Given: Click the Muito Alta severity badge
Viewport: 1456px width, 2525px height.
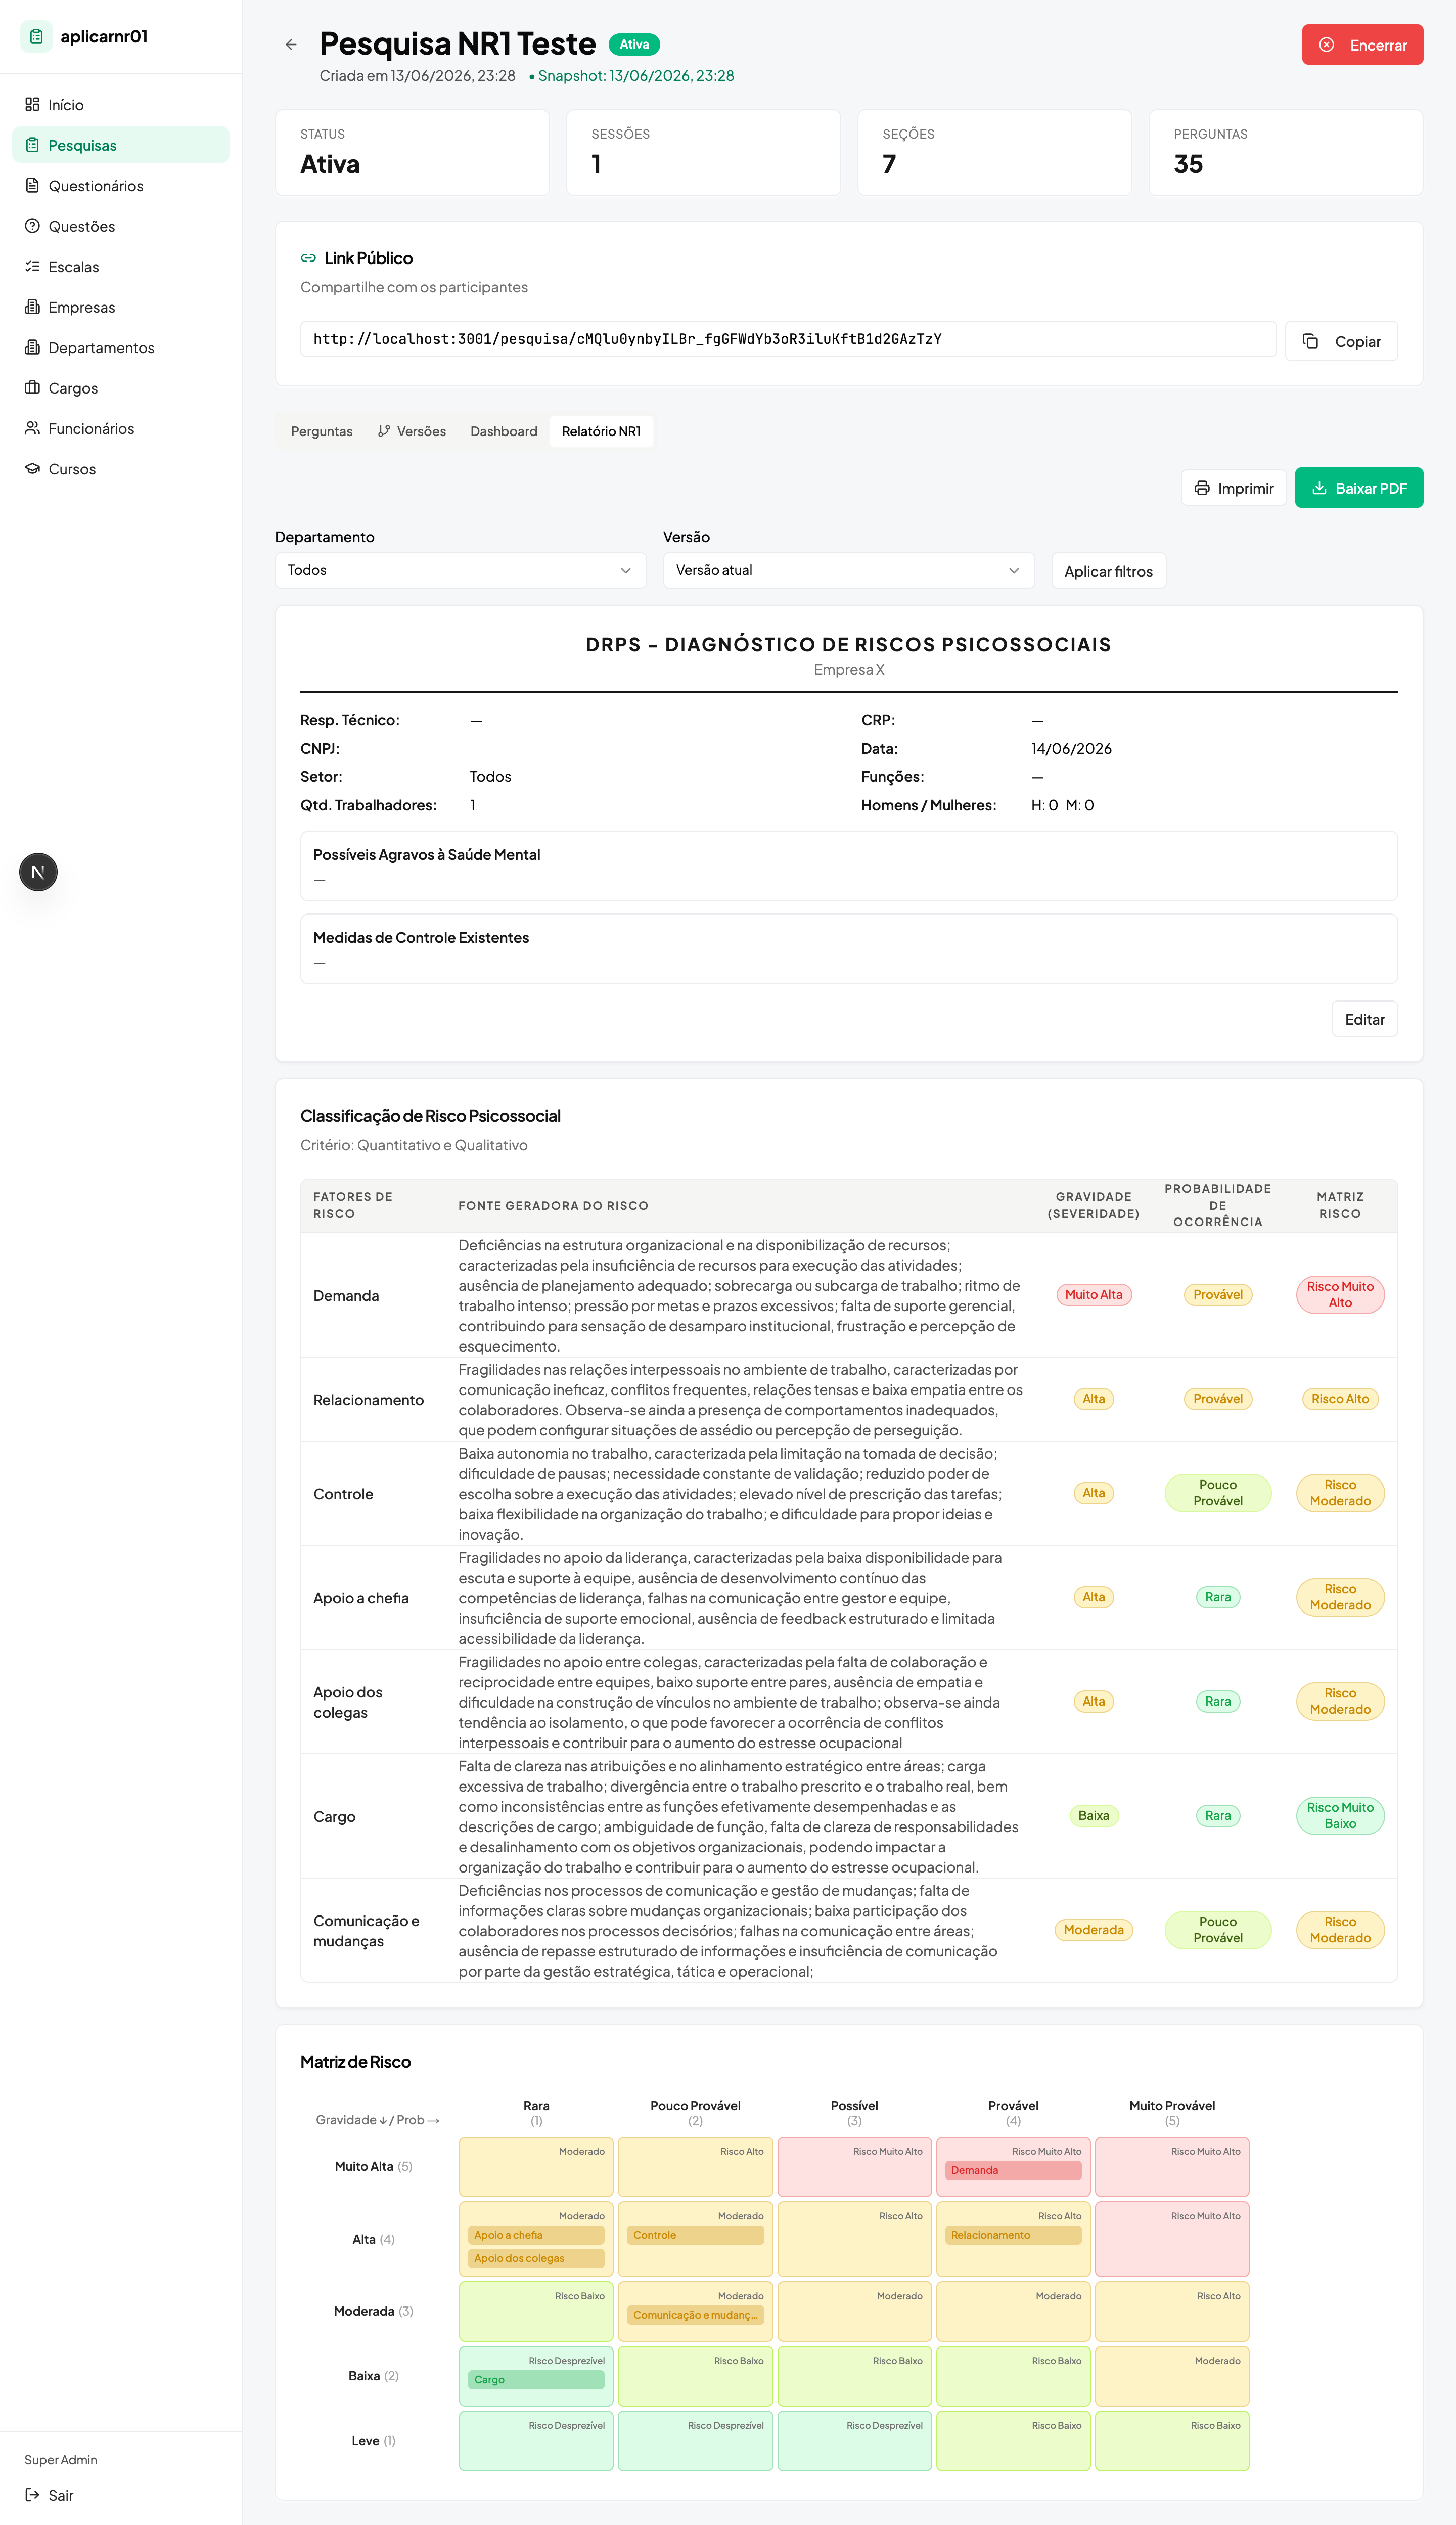Looking at the screenshot, I should (x=1093, y=1294).
